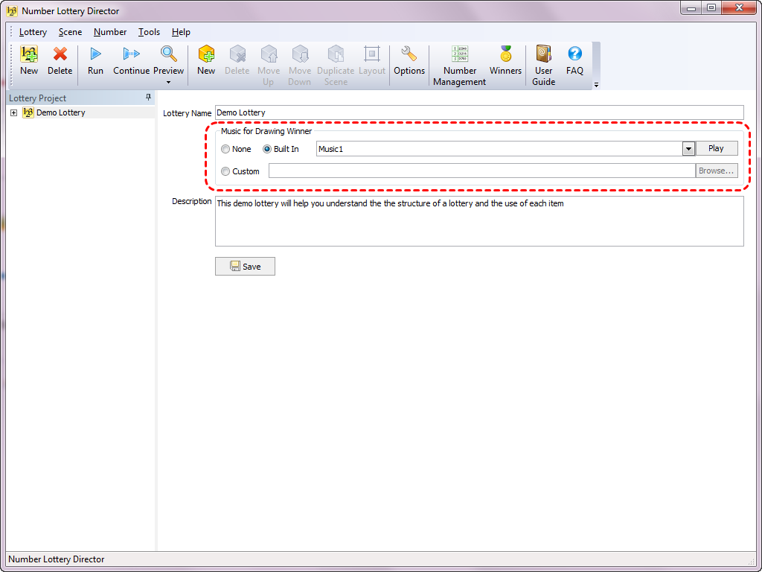Open the User Guide icon
Viewport: 762px width, 572px height.
tap(543, 55)
